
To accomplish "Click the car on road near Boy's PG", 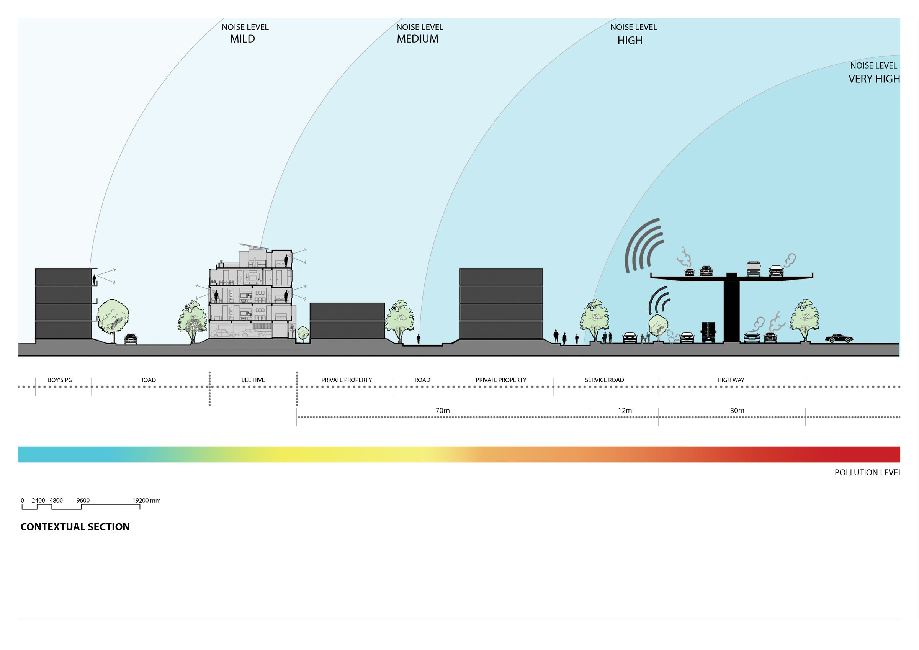I will point(131,339).
